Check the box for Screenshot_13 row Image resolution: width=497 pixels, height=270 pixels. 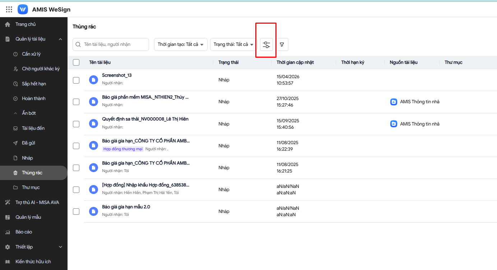tap(76, 80)
